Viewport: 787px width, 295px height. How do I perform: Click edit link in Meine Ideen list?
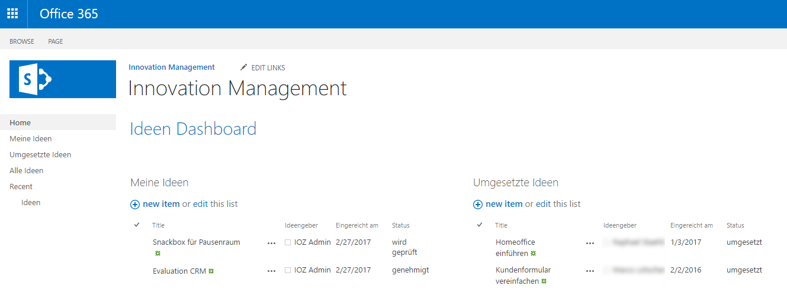tap(200, 204)
